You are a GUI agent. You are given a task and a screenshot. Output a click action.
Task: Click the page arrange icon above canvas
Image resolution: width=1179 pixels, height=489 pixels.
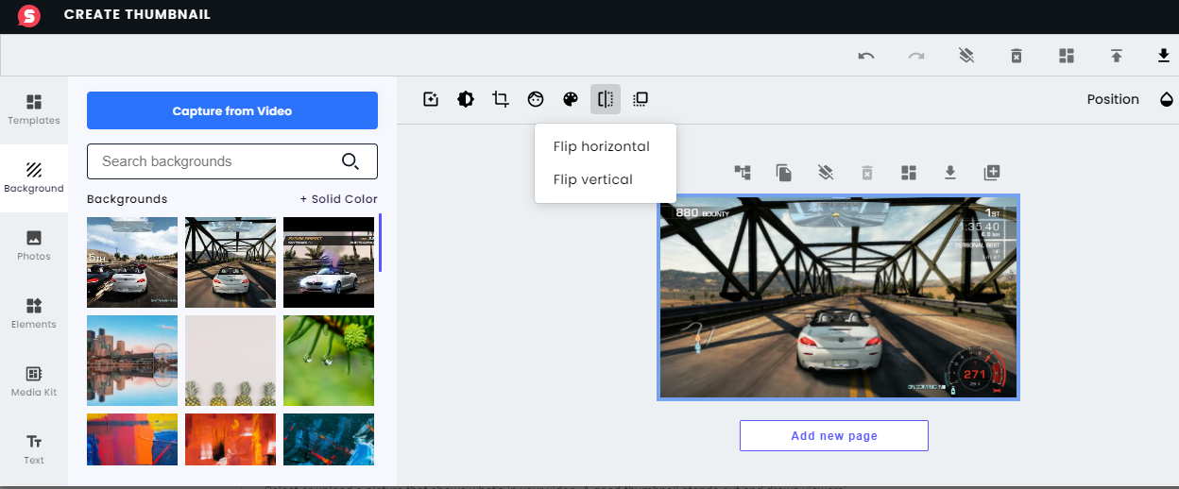coord(743,172)
